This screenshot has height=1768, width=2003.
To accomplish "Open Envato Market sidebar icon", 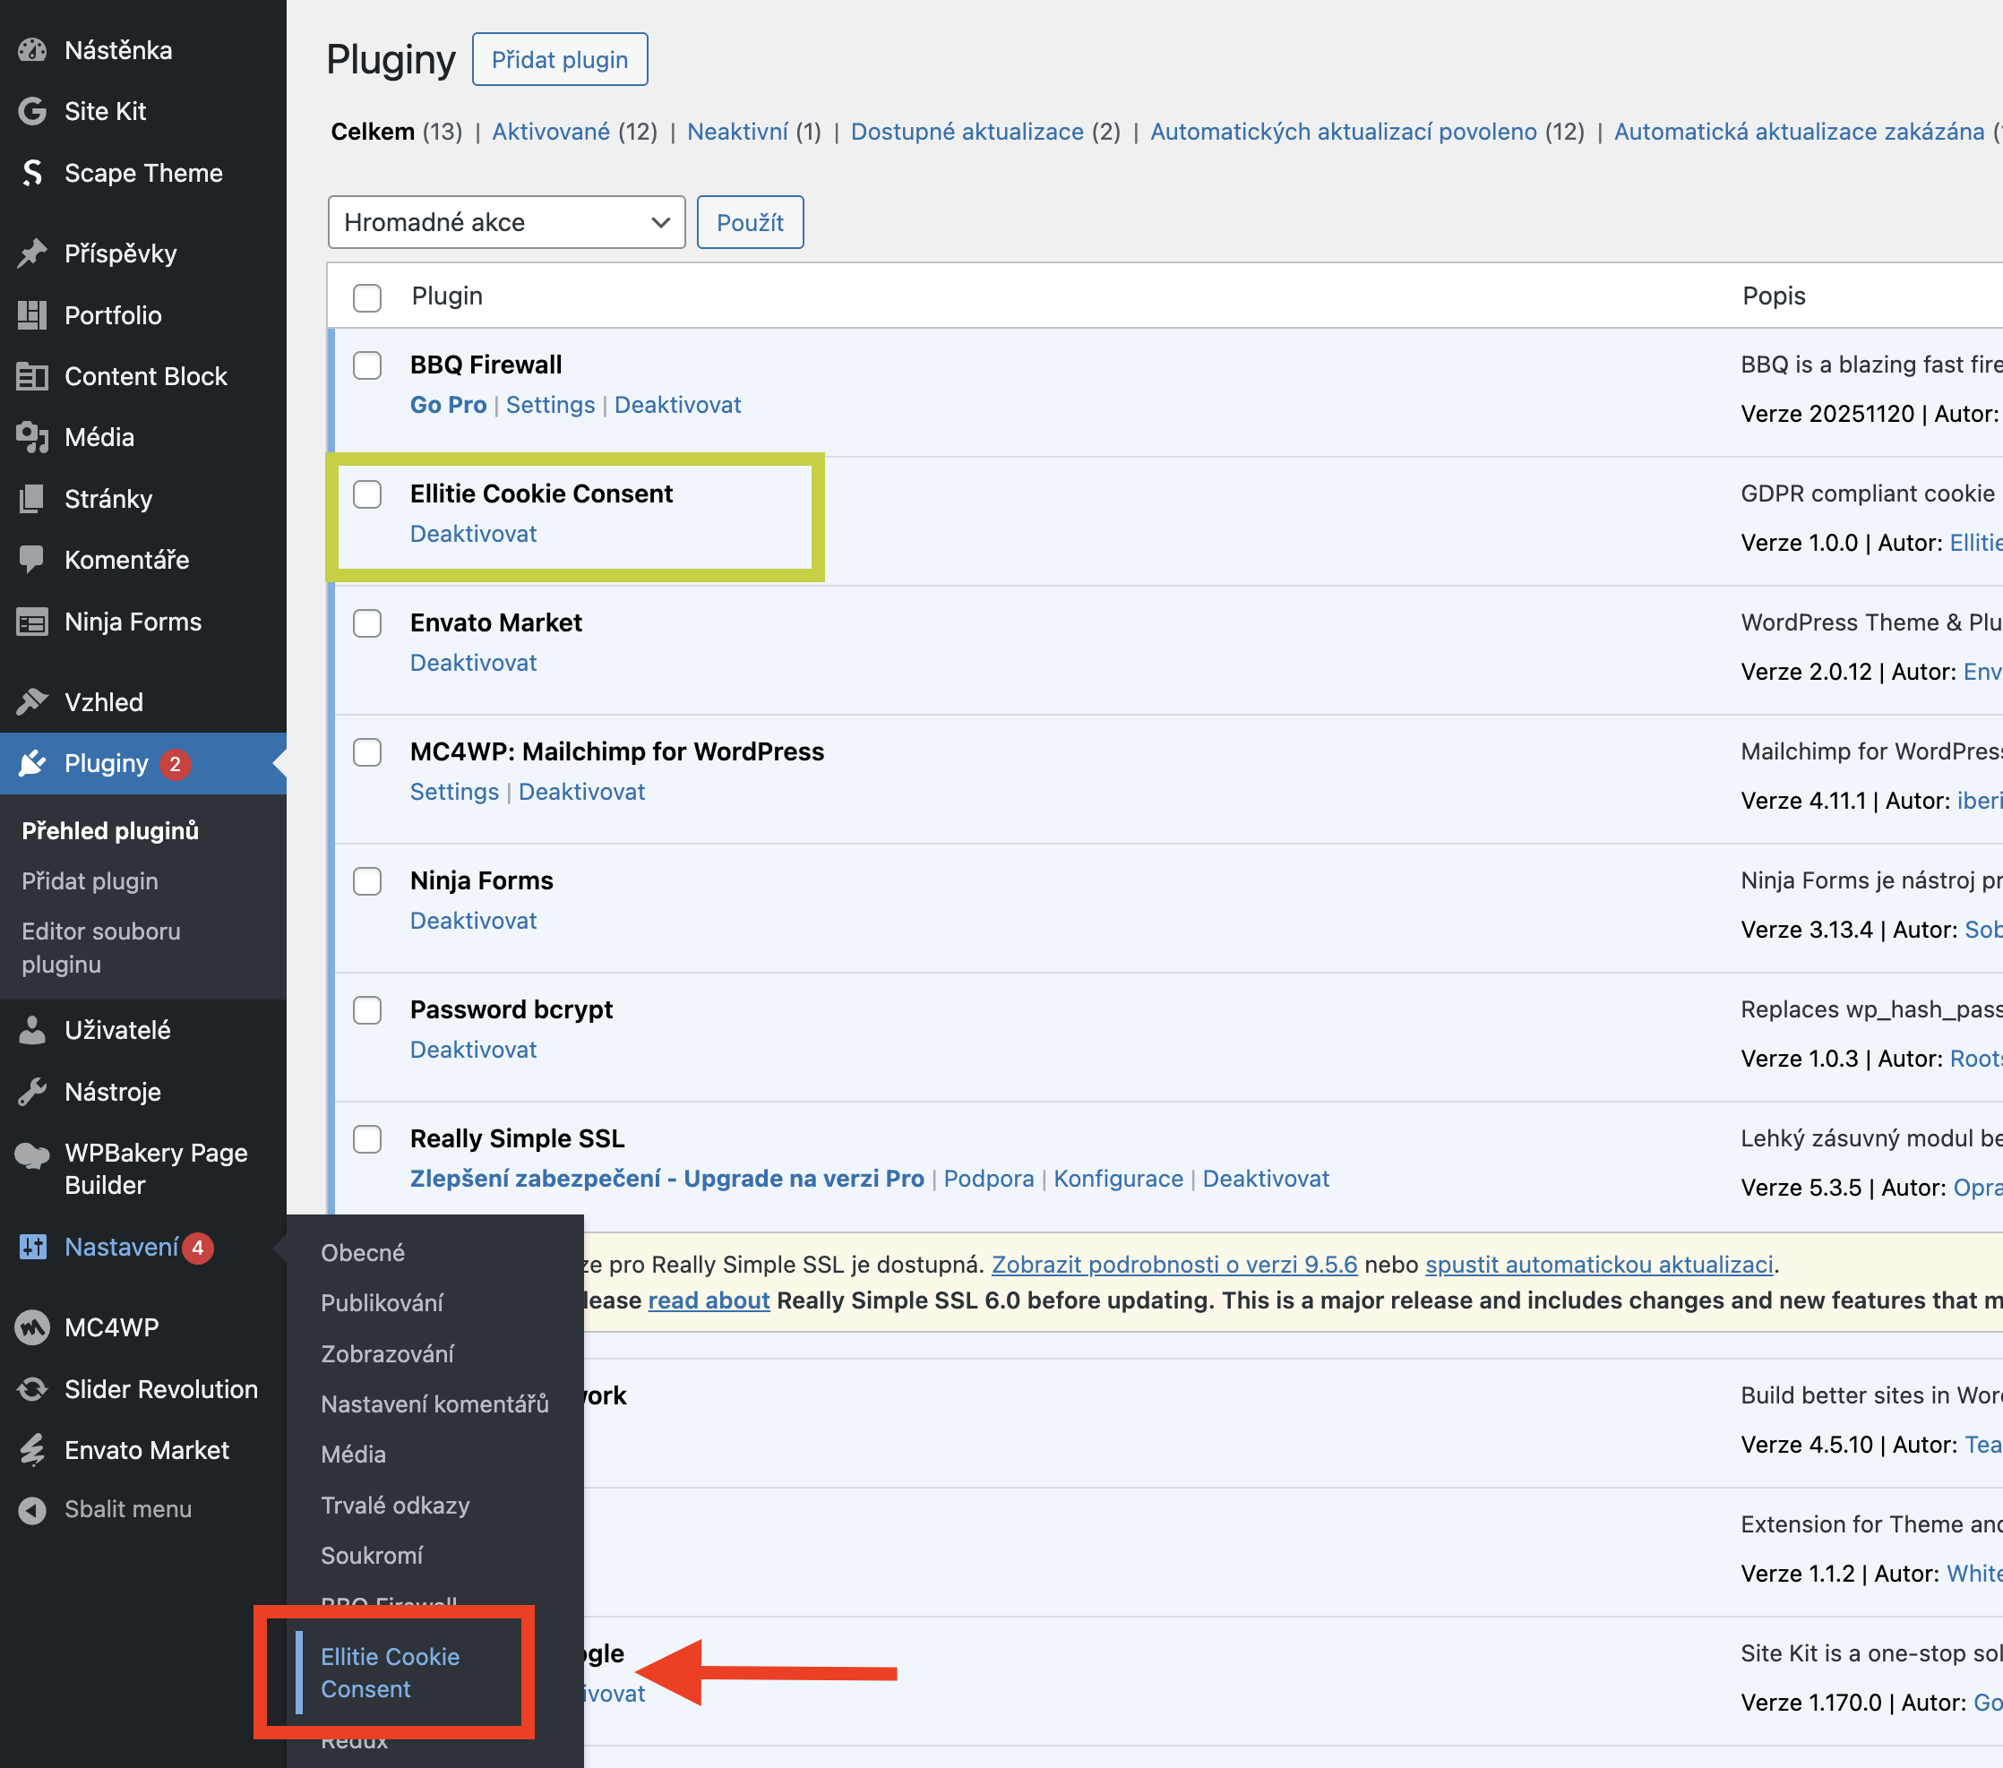I will click(32, 1449).
